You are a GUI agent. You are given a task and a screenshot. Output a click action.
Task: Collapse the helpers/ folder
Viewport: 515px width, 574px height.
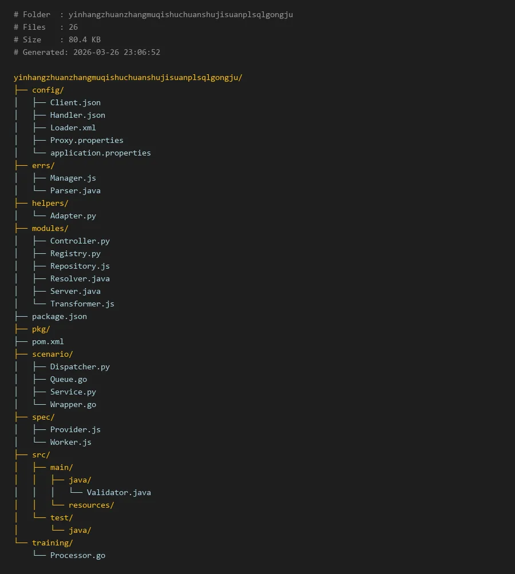pos(50,204)
